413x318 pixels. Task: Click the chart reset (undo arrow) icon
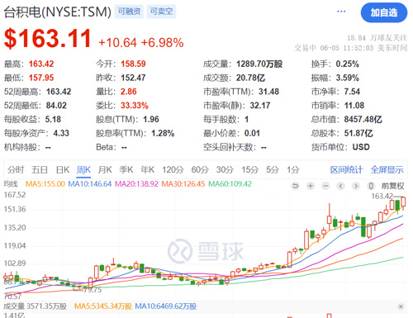(295, 186)
